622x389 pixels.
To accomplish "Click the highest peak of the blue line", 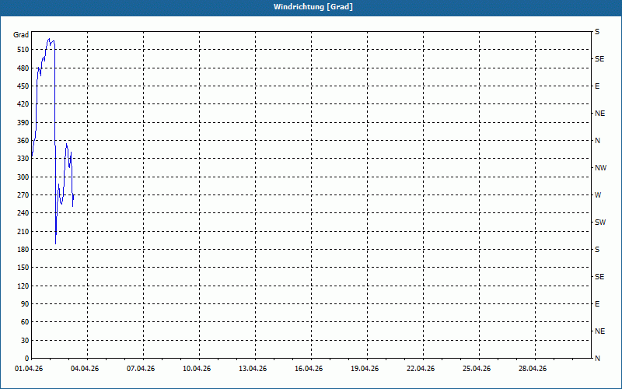I will [x=50, y=38].
